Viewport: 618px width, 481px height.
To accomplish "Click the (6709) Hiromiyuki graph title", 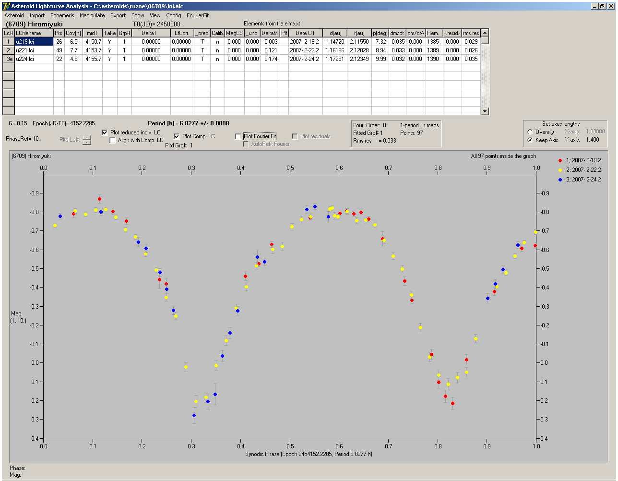I will pos(31,156).
